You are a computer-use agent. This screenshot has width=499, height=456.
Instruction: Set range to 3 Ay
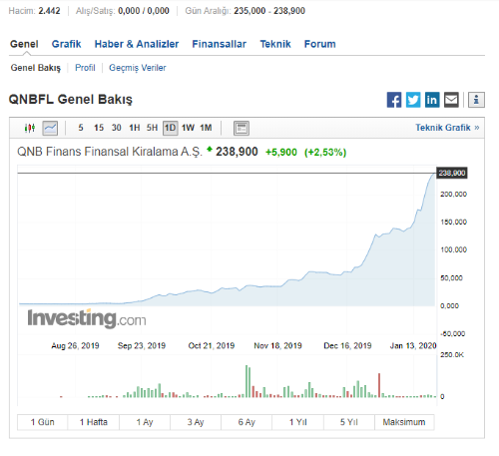[x=196, y=422]
